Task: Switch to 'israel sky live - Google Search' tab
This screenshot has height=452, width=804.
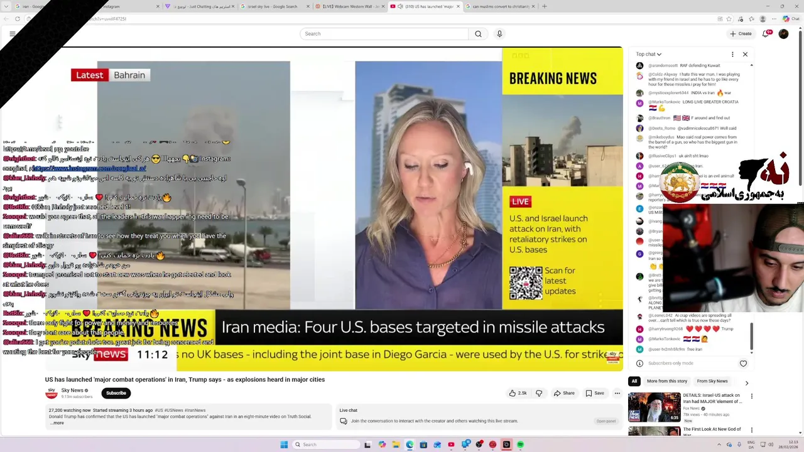Action: pos(275,6)
